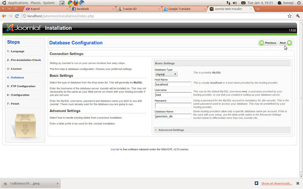This screenshot has width=303, height=189.
Task: Open the System menu
Action: pos(49,3)
